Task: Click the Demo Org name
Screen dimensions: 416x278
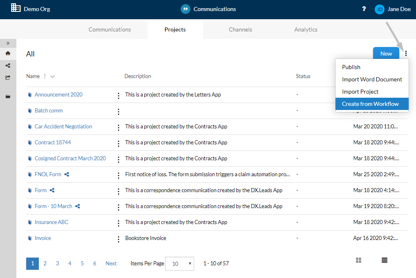Action: pos(37,9)
